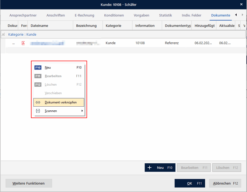The image size is (247, 192).
Task: Collapse the Kategorie : Kunde group
Action: click(3, 35)
